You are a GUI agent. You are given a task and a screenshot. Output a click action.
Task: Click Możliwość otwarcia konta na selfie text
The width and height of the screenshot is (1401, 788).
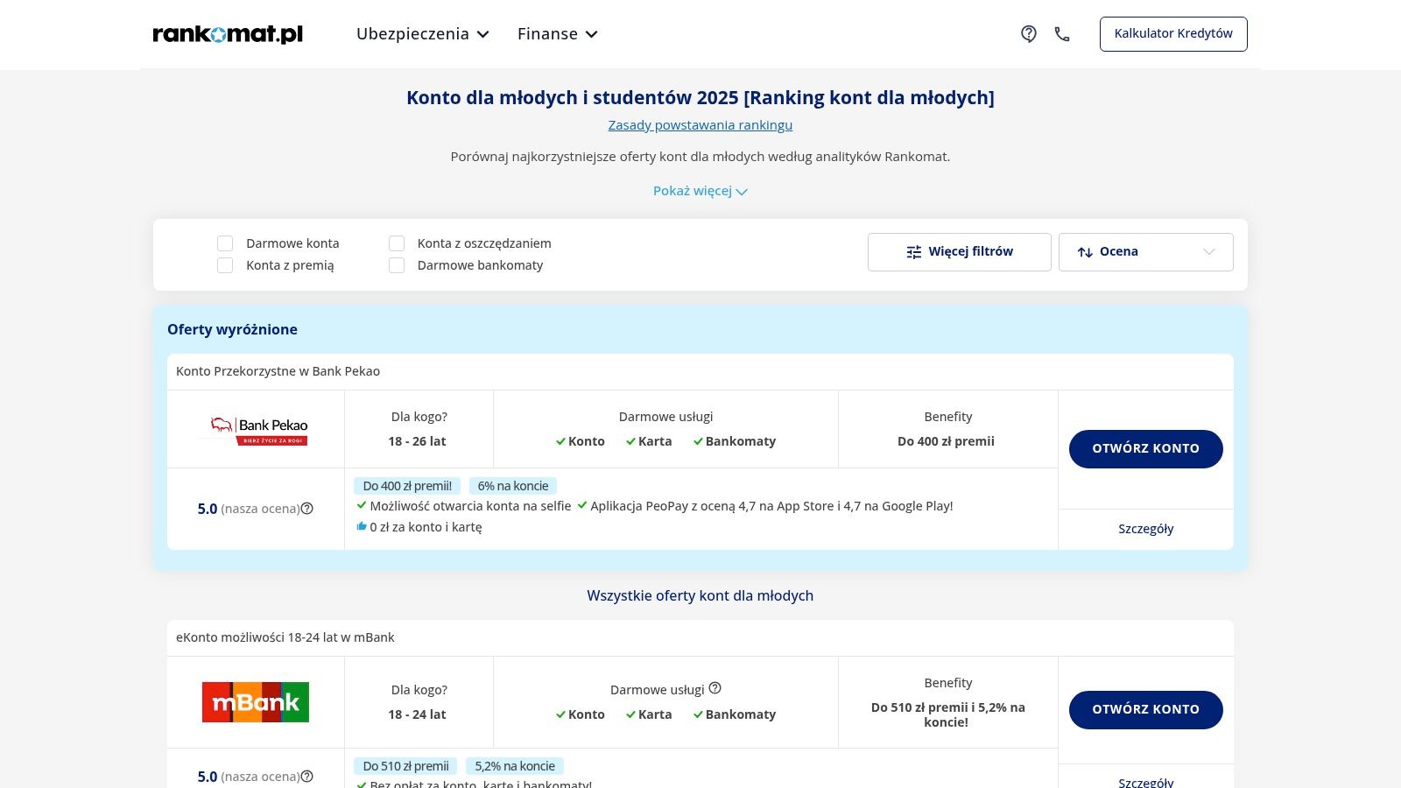(470, 506)
